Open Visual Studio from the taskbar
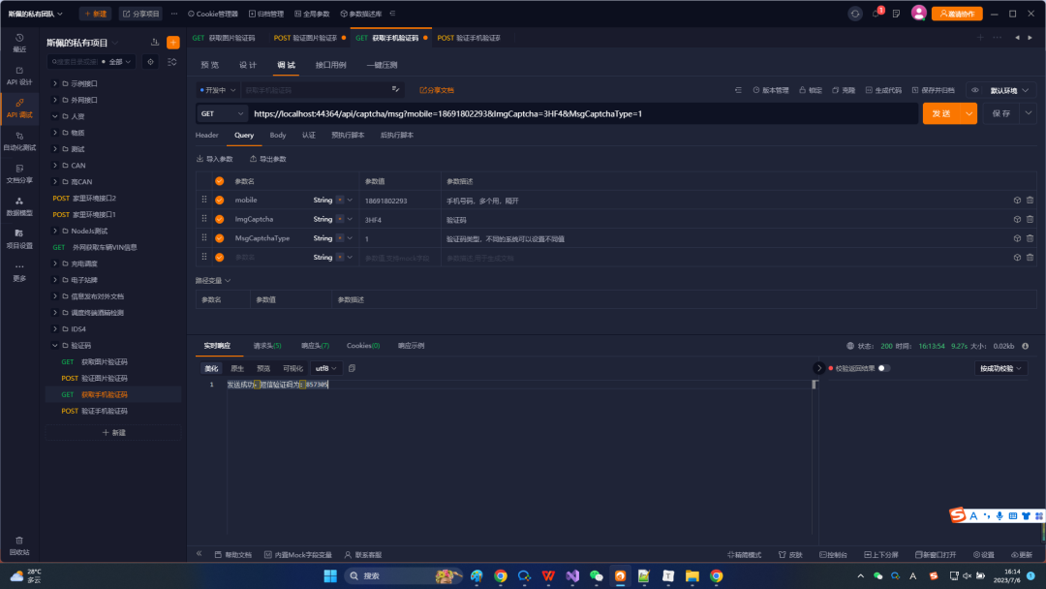The width and height of the screenshot is (1046, 589). pyautogui.click(x=572, y=575)
